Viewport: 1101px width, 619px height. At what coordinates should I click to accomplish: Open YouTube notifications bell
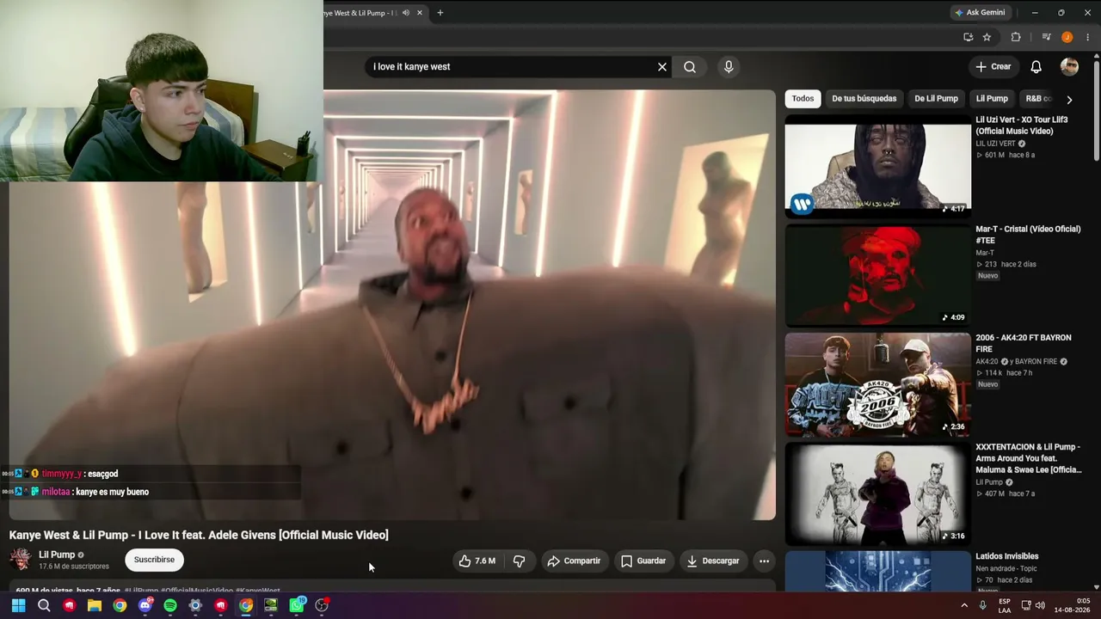point(1036,67)
